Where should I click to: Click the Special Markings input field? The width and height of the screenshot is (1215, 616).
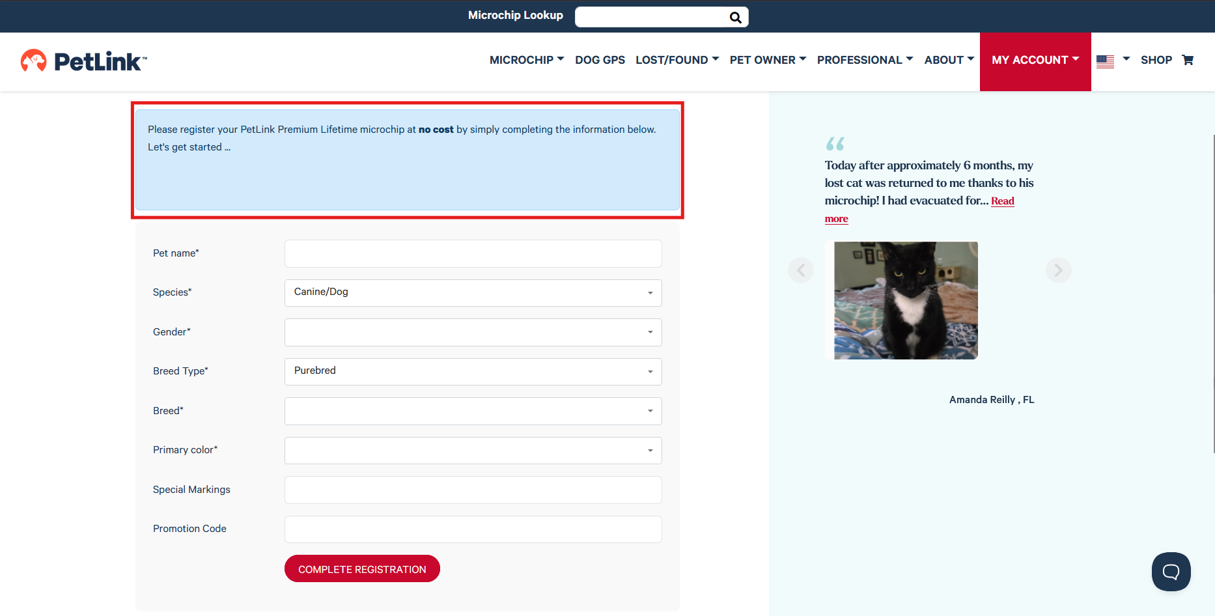[x=473, y=490]
